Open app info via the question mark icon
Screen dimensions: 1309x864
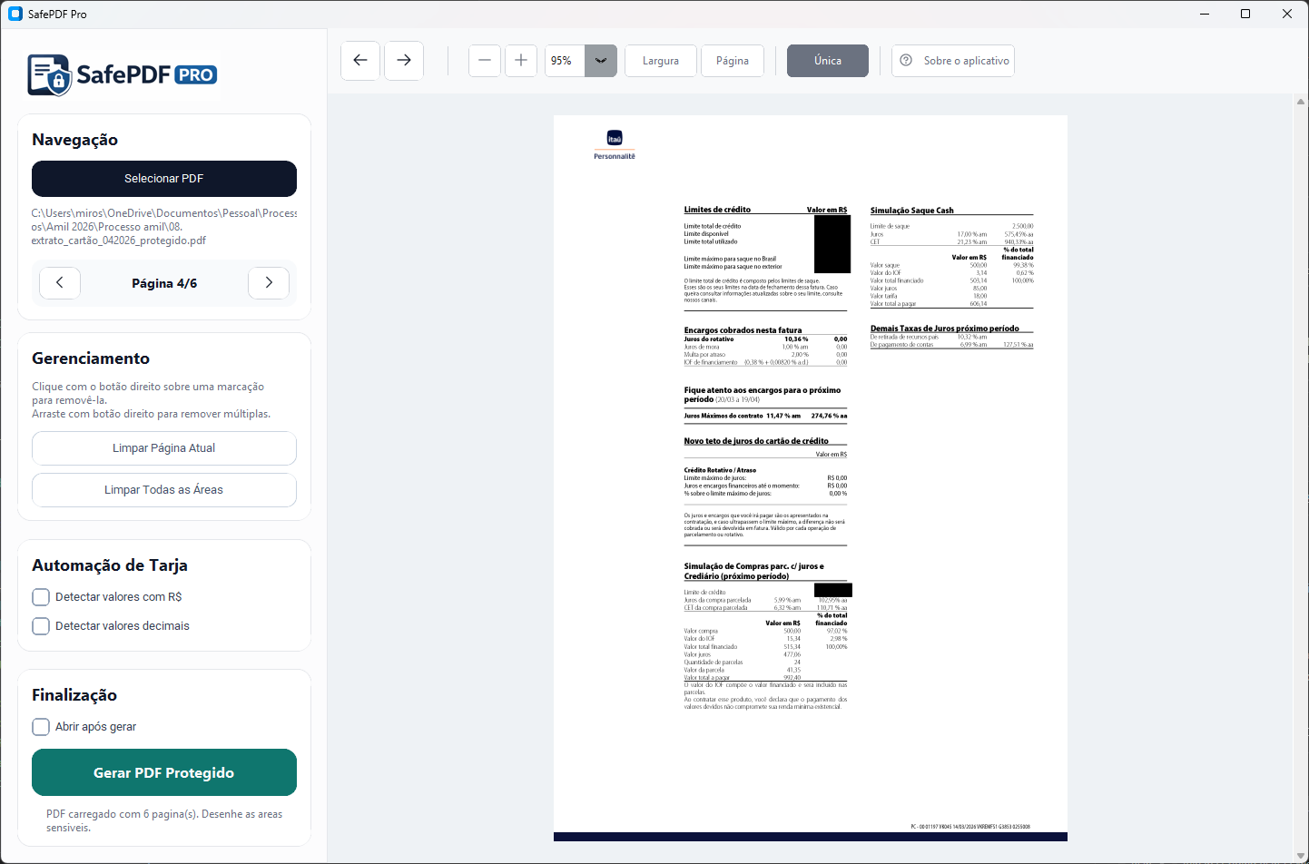[906, 61]
